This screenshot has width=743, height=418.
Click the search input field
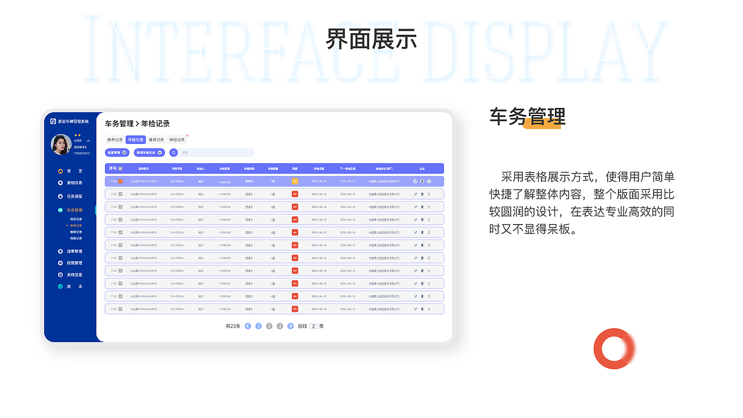click(215, 153)
